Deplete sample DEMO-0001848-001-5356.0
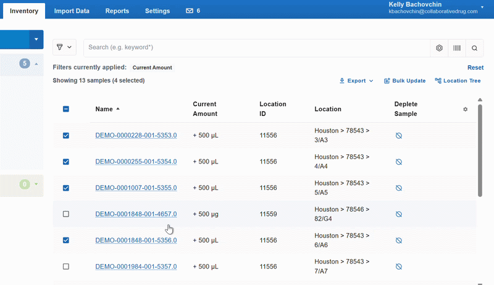Image resolution: width=494 pixels, height=285 pixels. click(x=398, y=241)
